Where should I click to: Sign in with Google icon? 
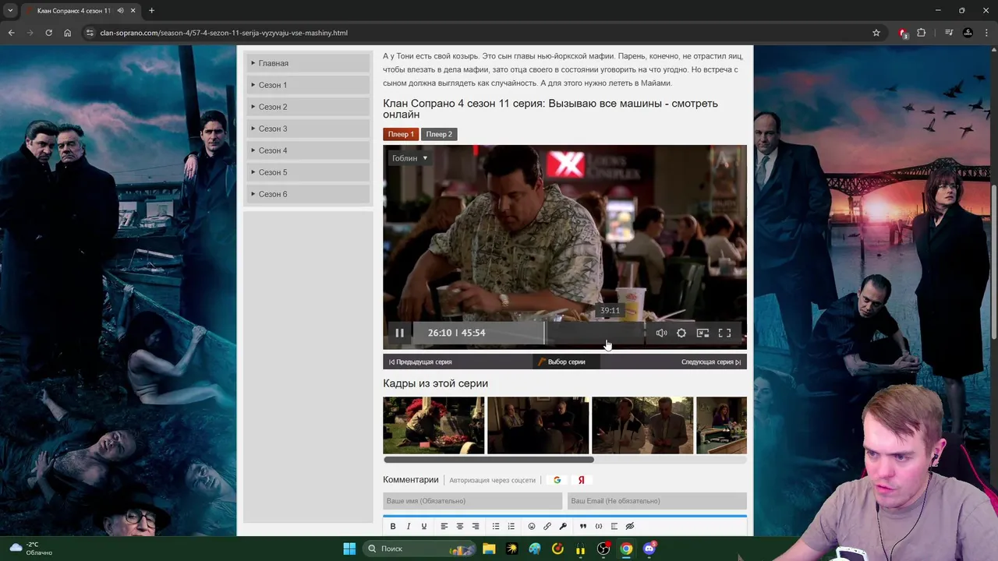click(557, 480)
